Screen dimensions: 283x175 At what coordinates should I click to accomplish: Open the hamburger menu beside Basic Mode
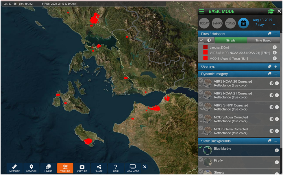click(x=201, y=12)
